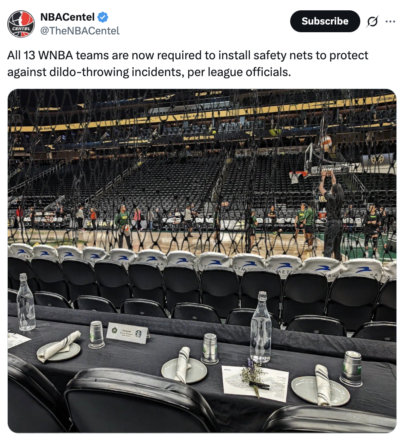The height and width of the screenshot is (440, 405).
Task: Click the tweet text about safety nets
Action: point(187,64)
